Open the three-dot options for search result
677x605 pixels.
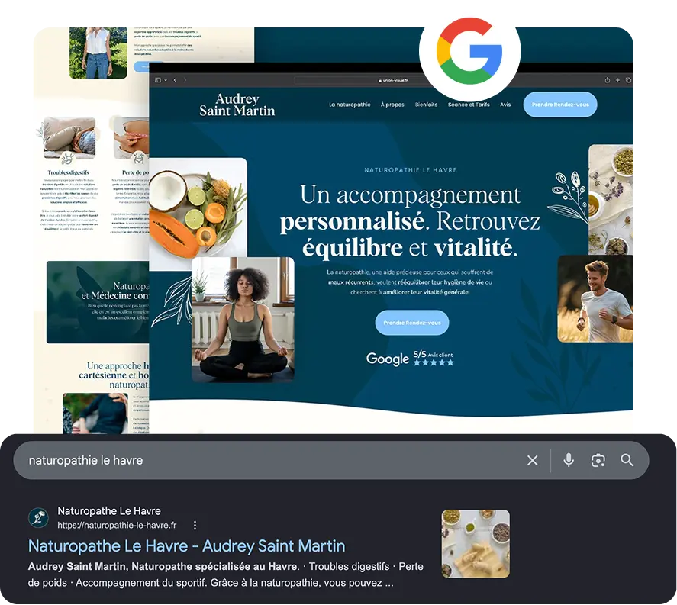(195, 525)
